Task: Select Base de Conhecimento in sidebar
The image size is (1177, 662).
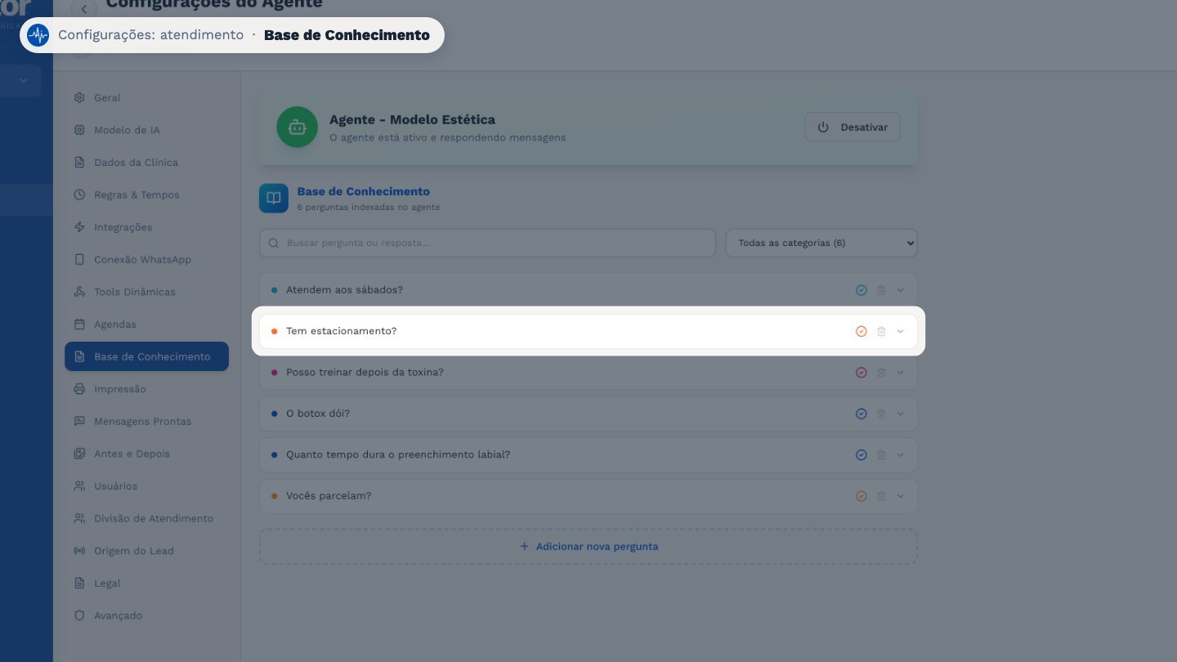Action: point(146,356)
